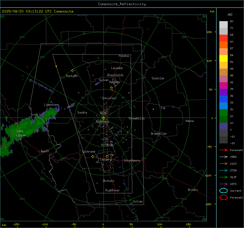Viewport: 244px width, 228px height.
Task: Select the bright yellow 54-51 dBZ swatch
Action: tap(223, 59)
